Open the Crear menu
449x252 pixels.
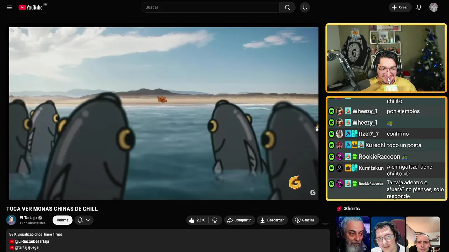click(400, 7)
